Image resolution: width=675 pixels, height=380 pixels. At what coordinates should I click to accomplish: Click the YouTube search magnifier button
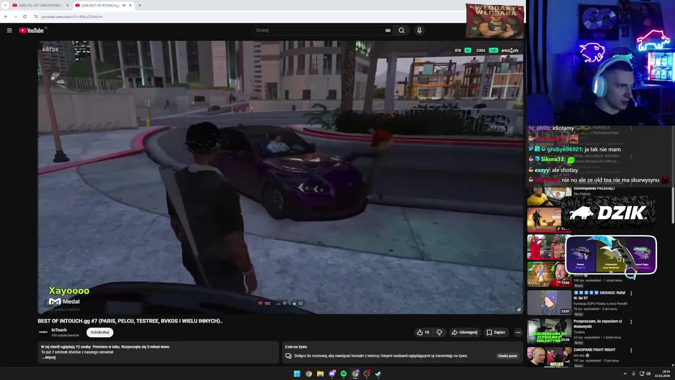point(401,31)
